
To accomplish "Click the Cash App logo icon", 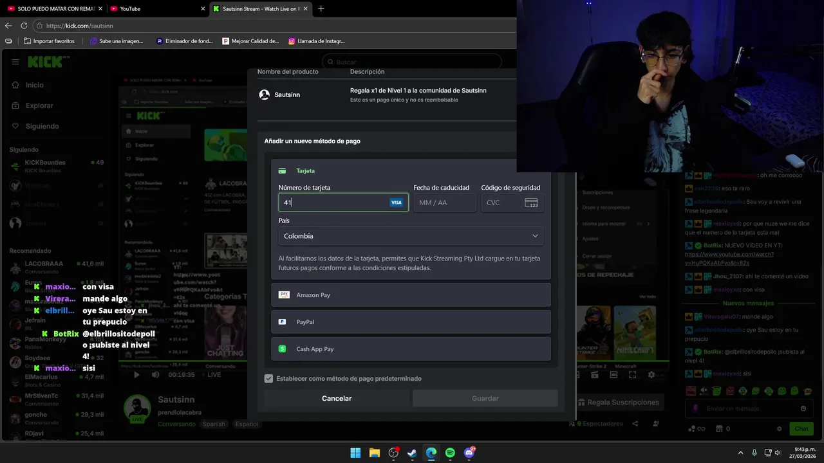I will coord(282,349).
